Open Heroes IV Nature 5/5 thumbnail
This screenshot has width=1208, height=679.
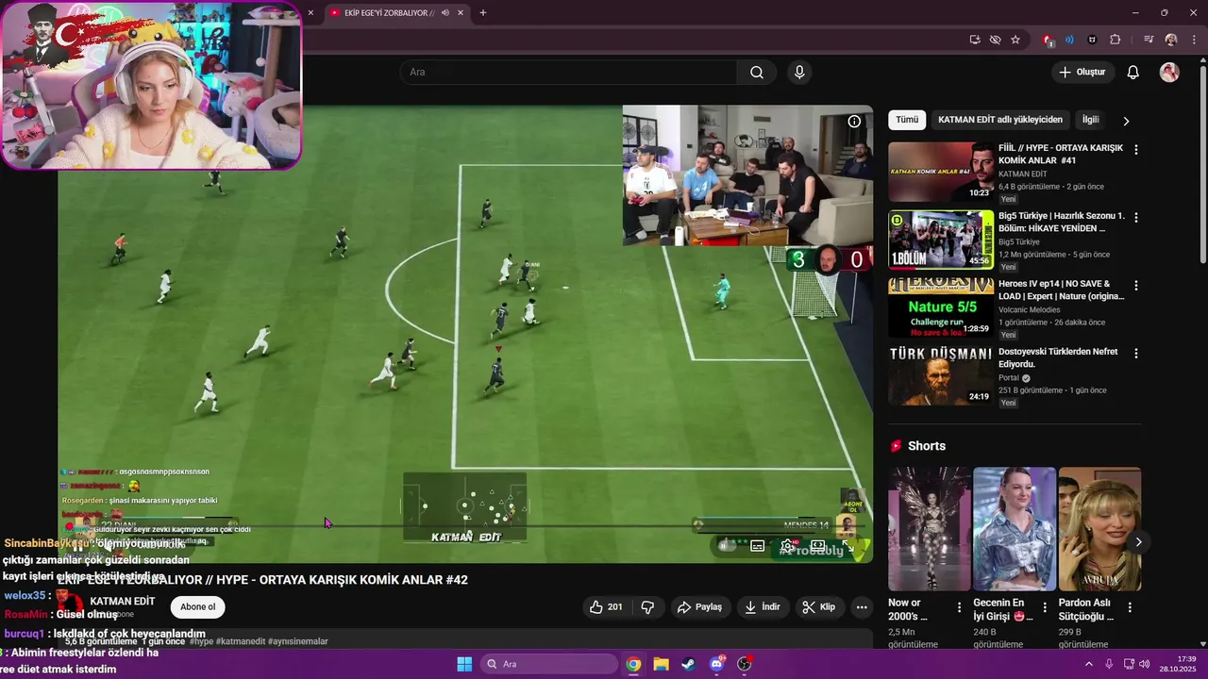click(941, 307)
